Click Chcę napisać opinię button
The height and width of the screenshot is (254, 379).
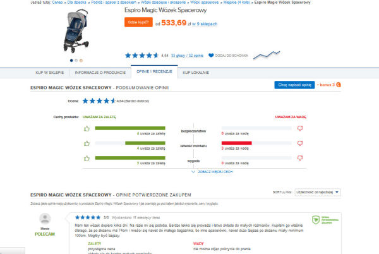pyautogui.click(x=294, y=85)
